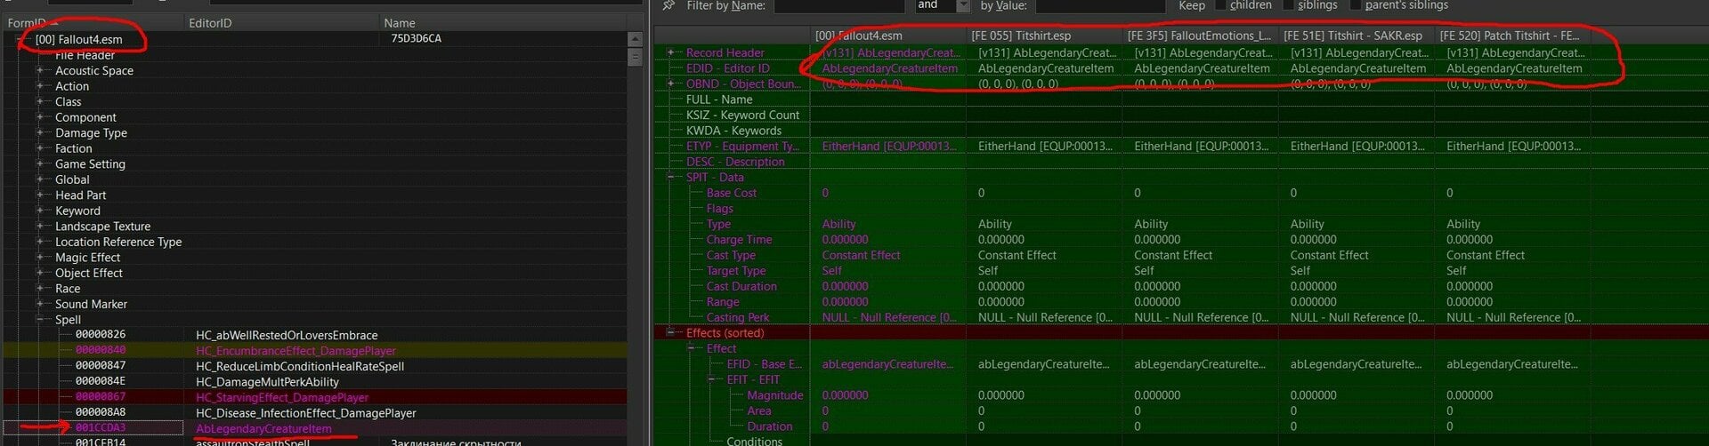Focus the filter by Value input field
Image resolution: width=1709 pixels, height=446 pixels.
tap(1100, 5)
